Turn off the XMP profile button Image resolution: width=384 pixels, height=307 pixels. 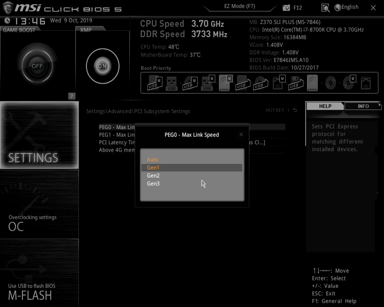click(x=103, y=66)
